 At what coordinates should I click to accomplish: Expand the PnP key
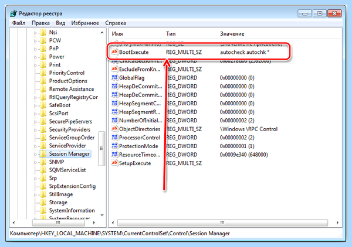pos(35,49)
